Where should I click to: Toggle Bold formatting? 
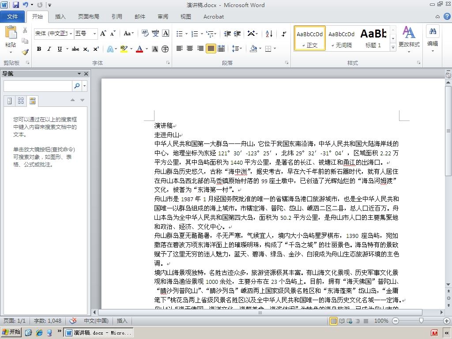click(x=39, y=49)
